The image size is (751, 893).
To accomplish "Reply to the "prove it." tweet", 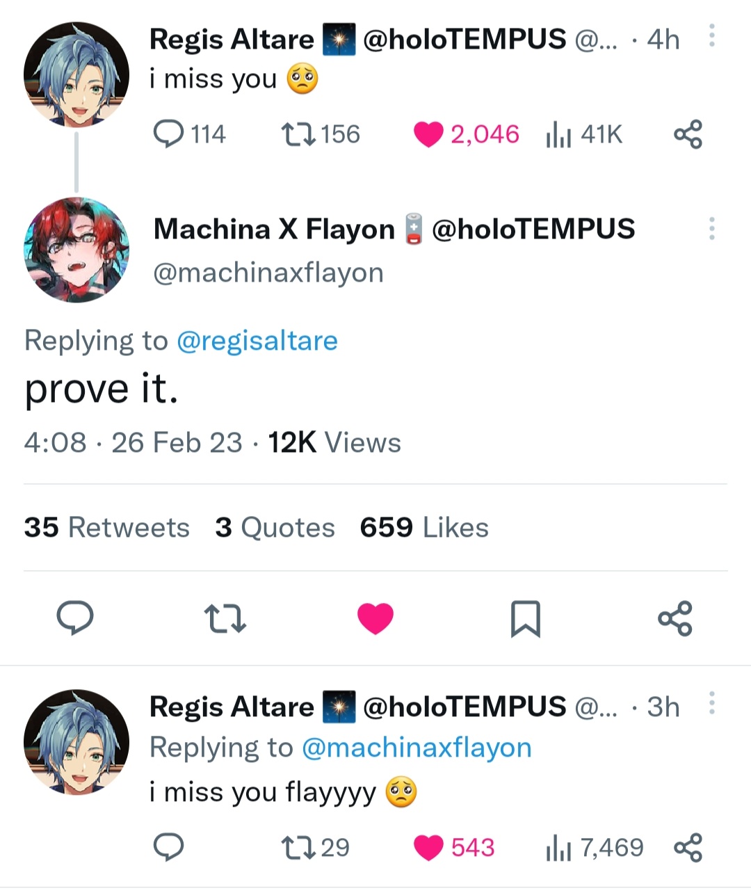I will 75,618.
